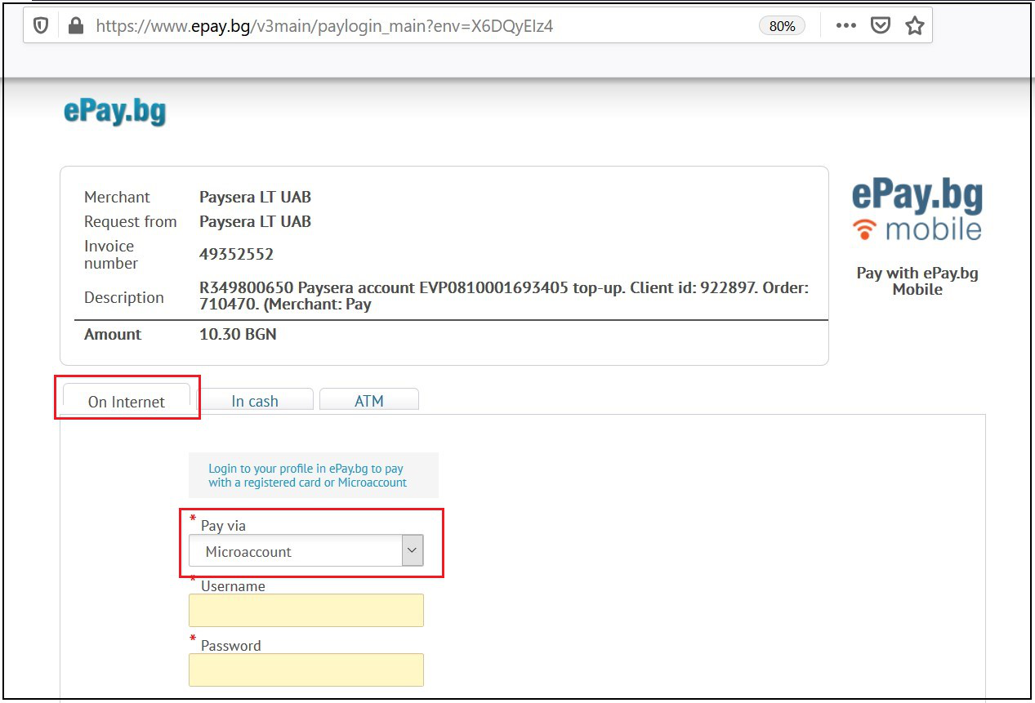Select invoice number 49352552

236,254
